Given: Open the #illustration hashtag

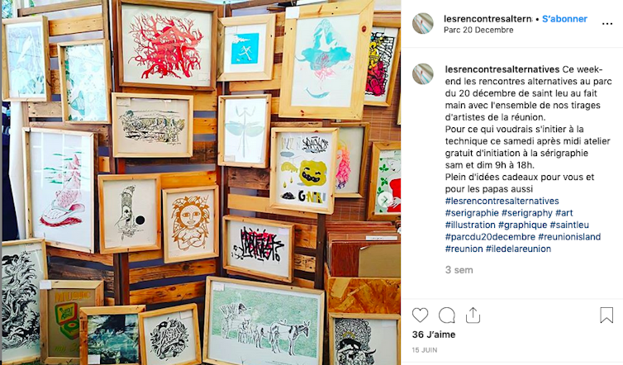Looking at the screenshot, I should [470, 225].
